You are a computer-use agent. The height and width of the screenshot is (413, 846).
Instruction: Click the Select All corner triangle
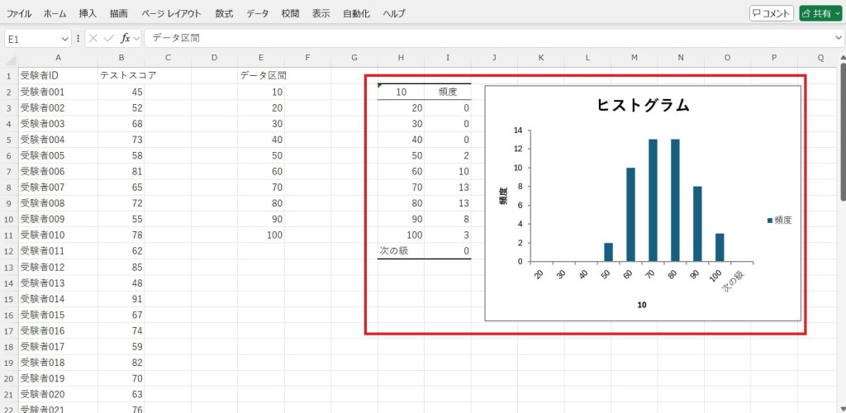click(10, 59)
